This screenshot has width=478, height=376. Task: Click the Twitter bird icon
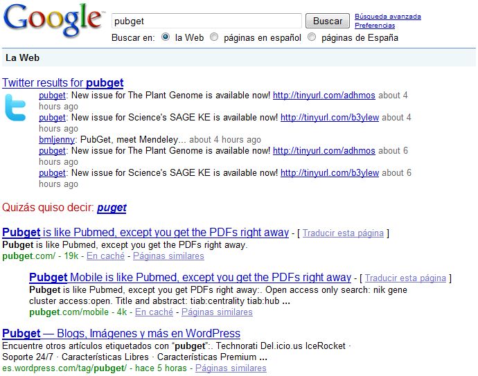point(16,109)
